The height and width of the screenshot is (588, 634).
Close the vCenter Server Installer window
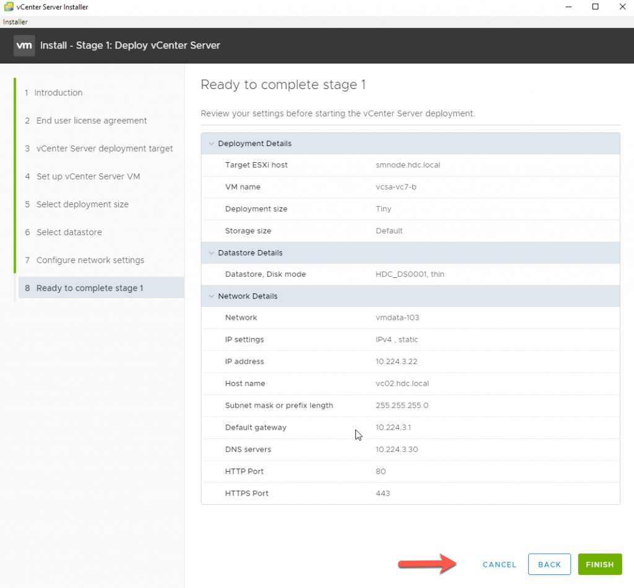point(622,7)
